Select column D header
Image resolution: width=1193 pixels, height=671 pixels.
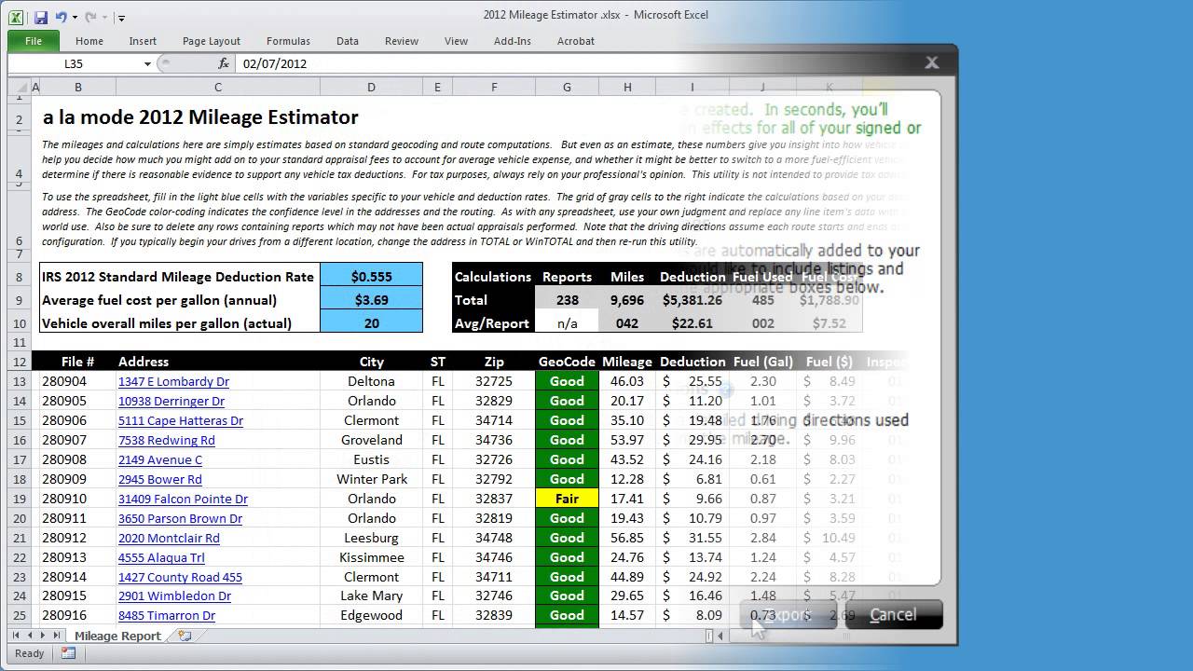pos(371,88)
